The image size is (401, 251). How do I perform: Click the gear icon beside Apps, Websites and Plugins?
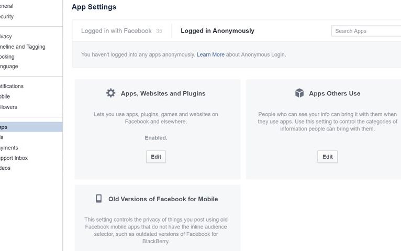pyautogui.click(x=110, y=93)
